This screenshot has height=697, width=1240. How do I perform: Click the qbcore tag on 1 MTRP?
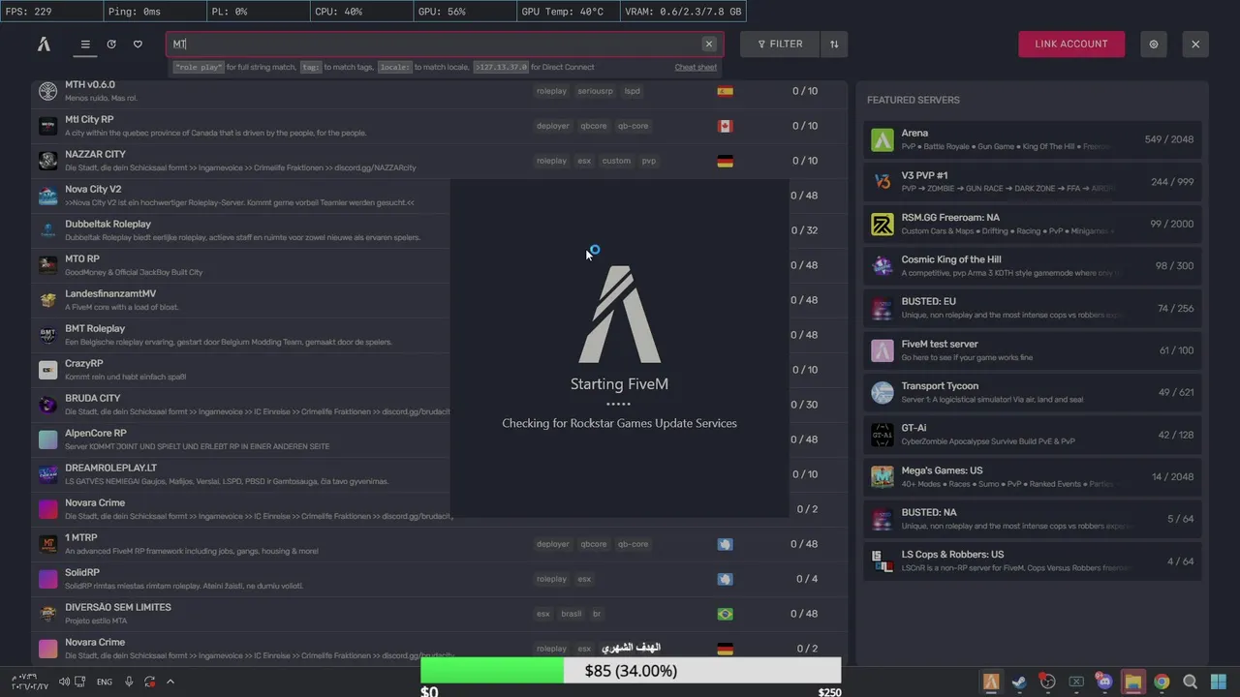point(594,544)
